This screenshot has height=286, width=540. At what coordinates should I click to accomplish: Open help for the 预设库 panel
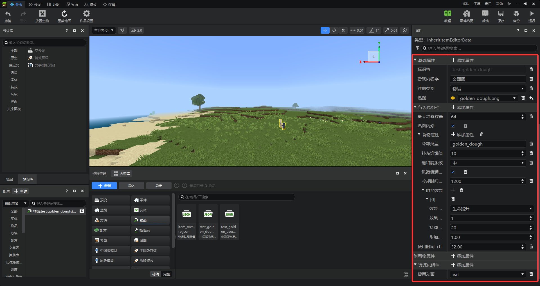[x=67, y=31]
